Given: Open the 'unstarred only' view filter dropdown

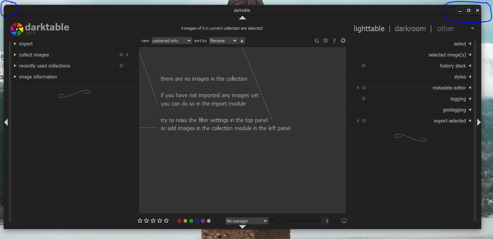Looking at the screenshot, I should point(171,41).
